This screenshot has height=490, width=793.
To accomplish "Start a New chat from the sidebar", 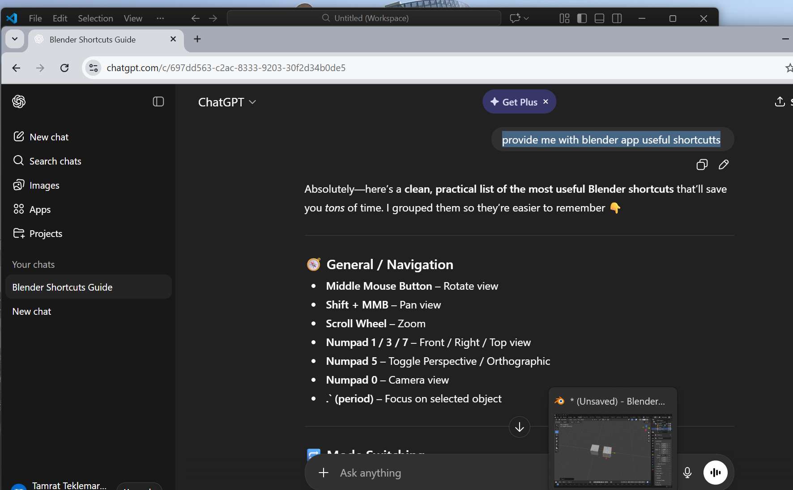I will click(x=49, y=137).
